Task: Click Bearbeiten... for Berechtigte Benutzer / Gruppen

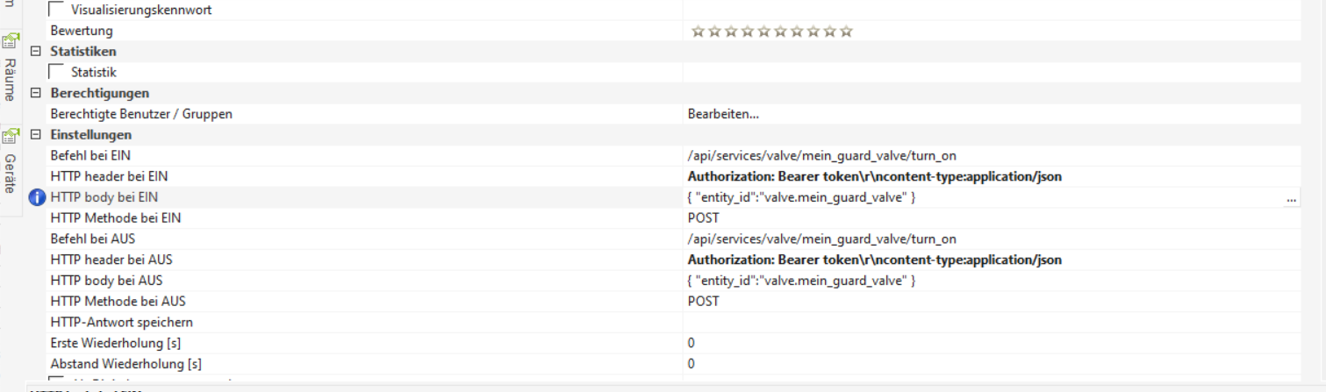Action: click(x=723, y=114)
